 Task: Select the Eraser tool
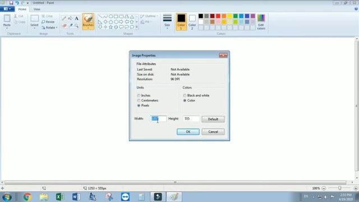pyautogui.click(x=64, y=26)
